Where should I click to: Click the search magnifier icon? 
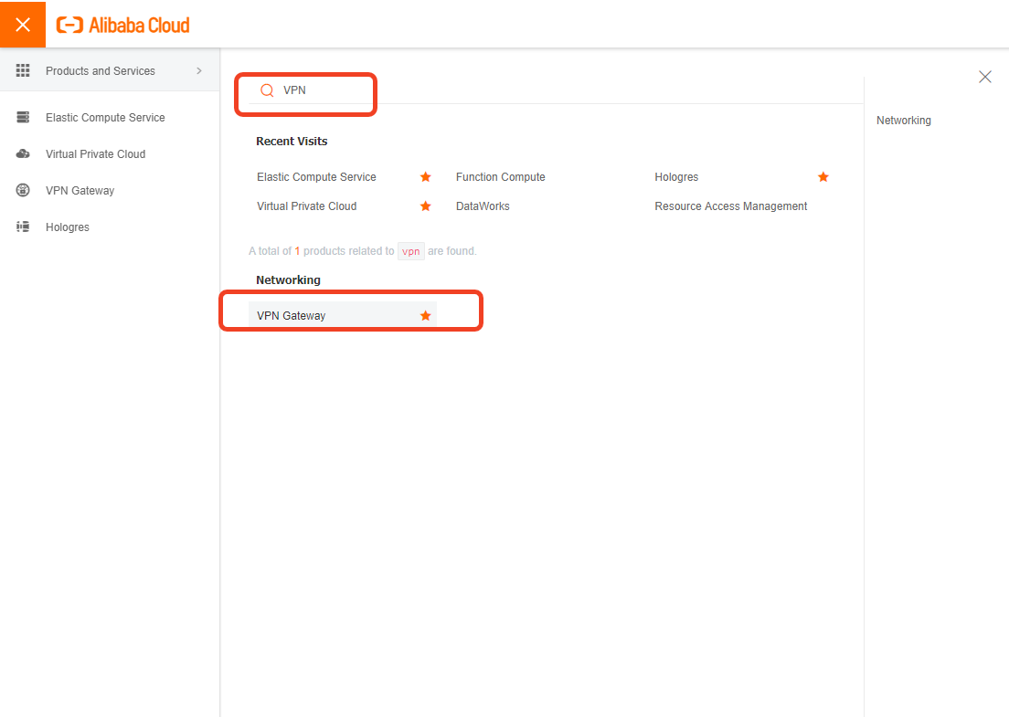tap(267, 90)
